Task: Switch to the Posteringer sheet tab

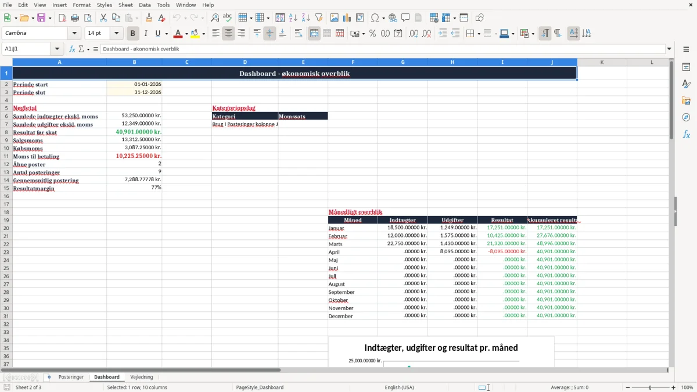Action: pyautogui.click(x=71, y=377)
